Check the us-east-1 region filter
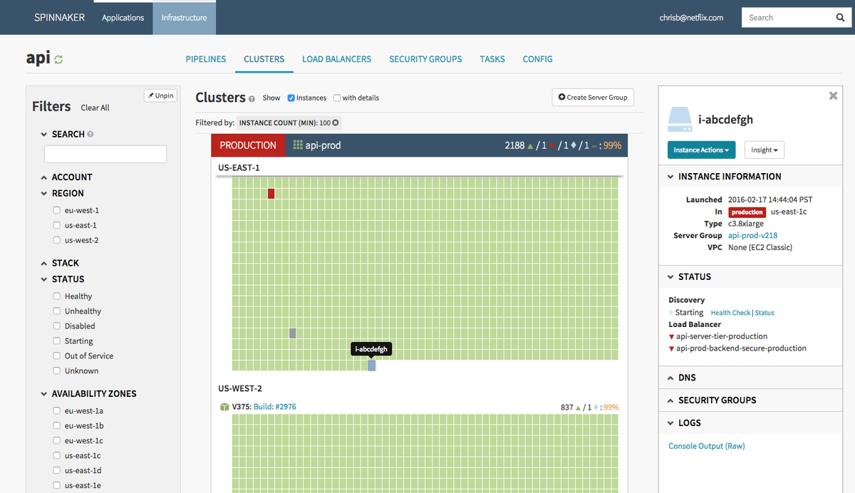Screen dimensions: 855x493 (56, 225)
